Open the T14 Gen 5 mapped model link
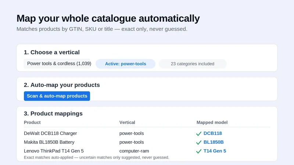This screenshot has height=165, width=294. click(x=215, y=151)
